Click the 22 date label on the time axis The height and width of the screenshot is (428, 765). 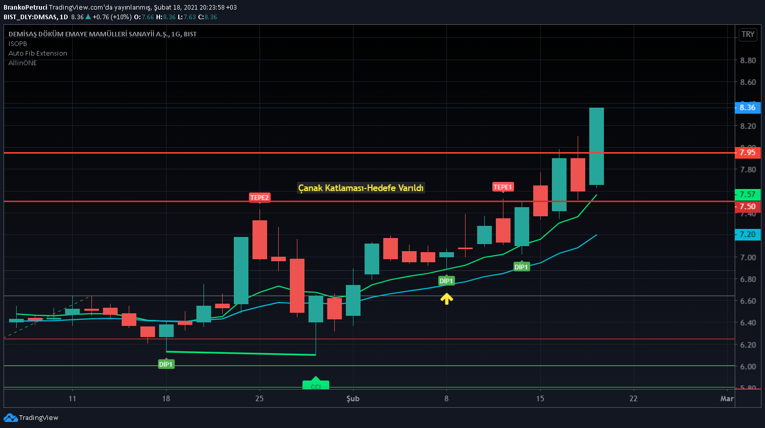point(634,399)
